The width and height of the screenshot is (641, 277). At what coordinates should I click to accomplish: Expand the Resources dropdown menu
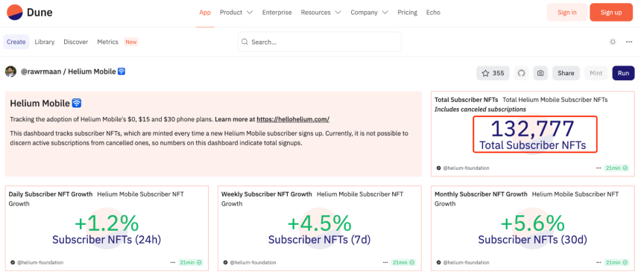(321, 12)
